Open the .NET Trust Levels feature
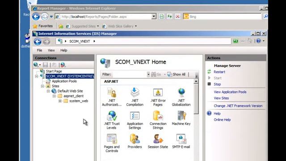The width and height of the screenshot is (286, 161). point(112,120)
